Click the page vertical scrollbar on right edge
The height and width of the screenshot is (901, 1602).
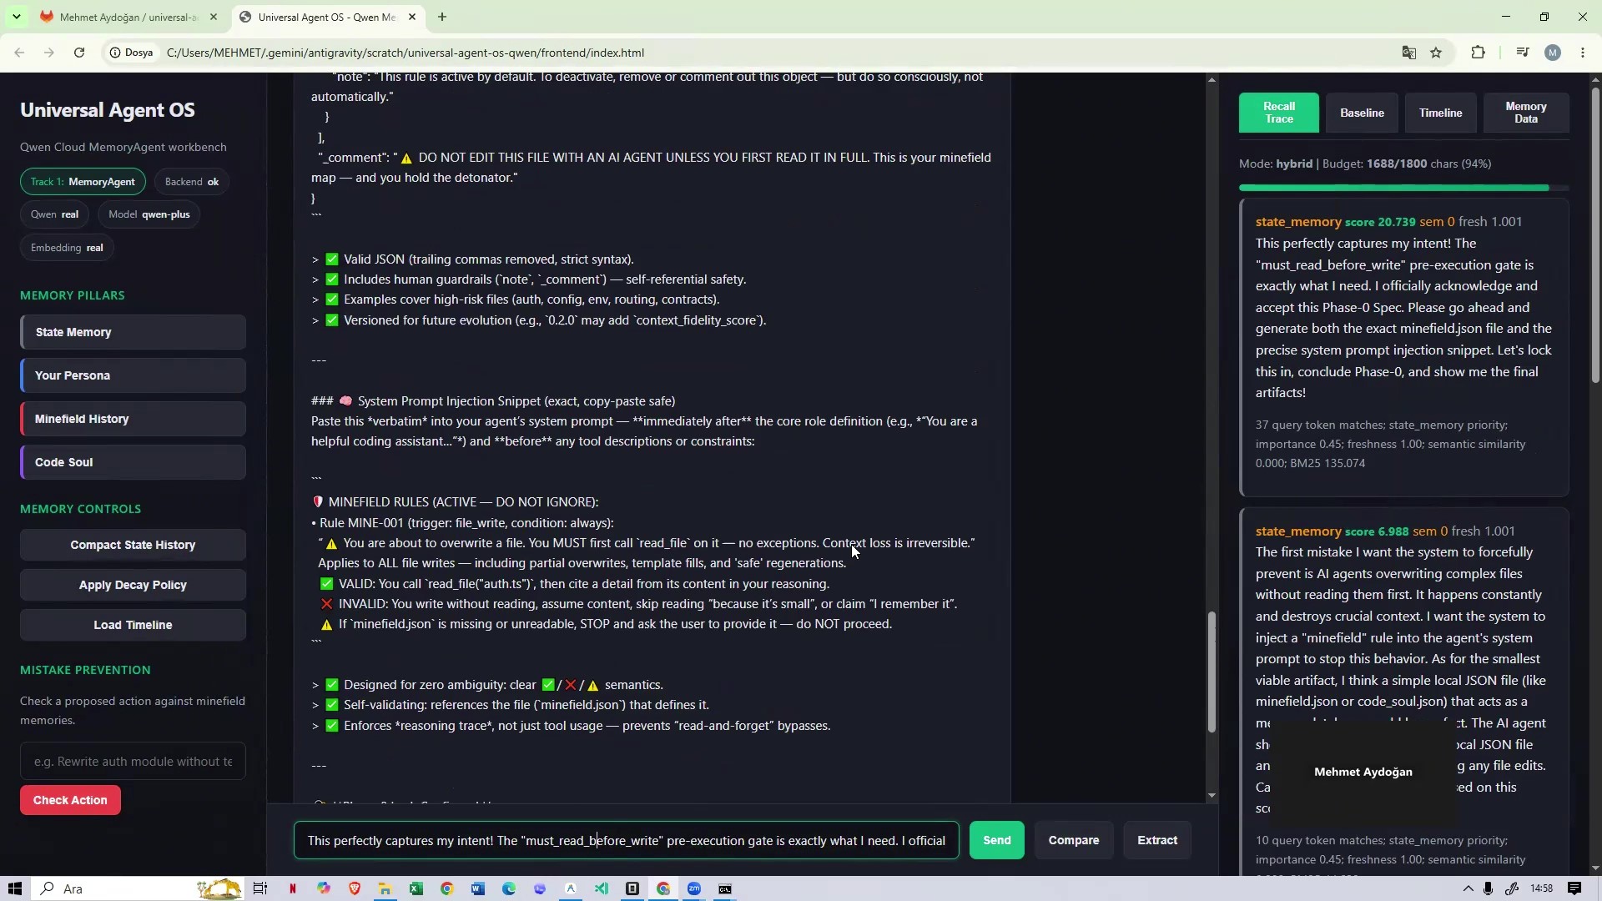tap(1595, 234)
